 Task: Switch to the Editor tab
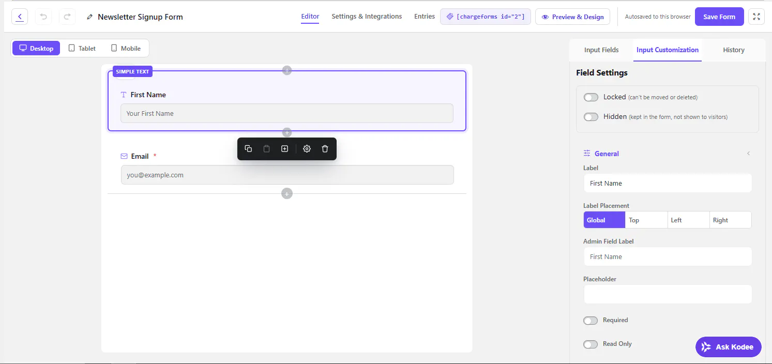310,17
